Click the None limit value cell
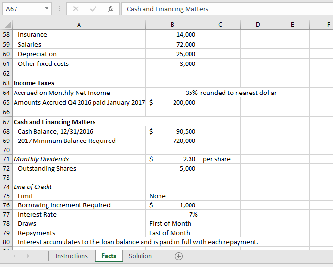 point(172,196)
